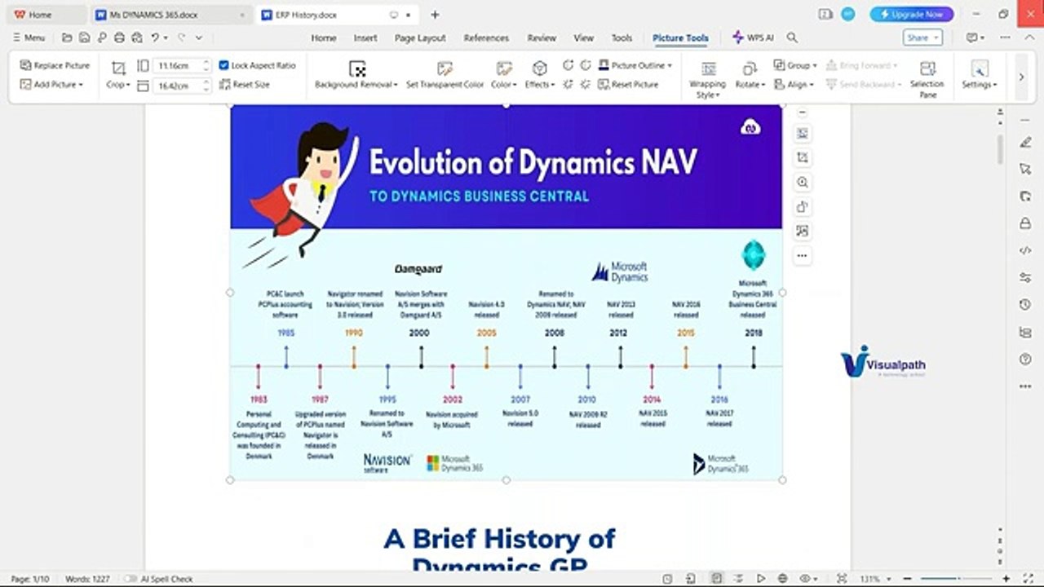Uncheck Lock Aspect Ratio checkbox
1044x587 pixels.
click(x=224, y=65)
